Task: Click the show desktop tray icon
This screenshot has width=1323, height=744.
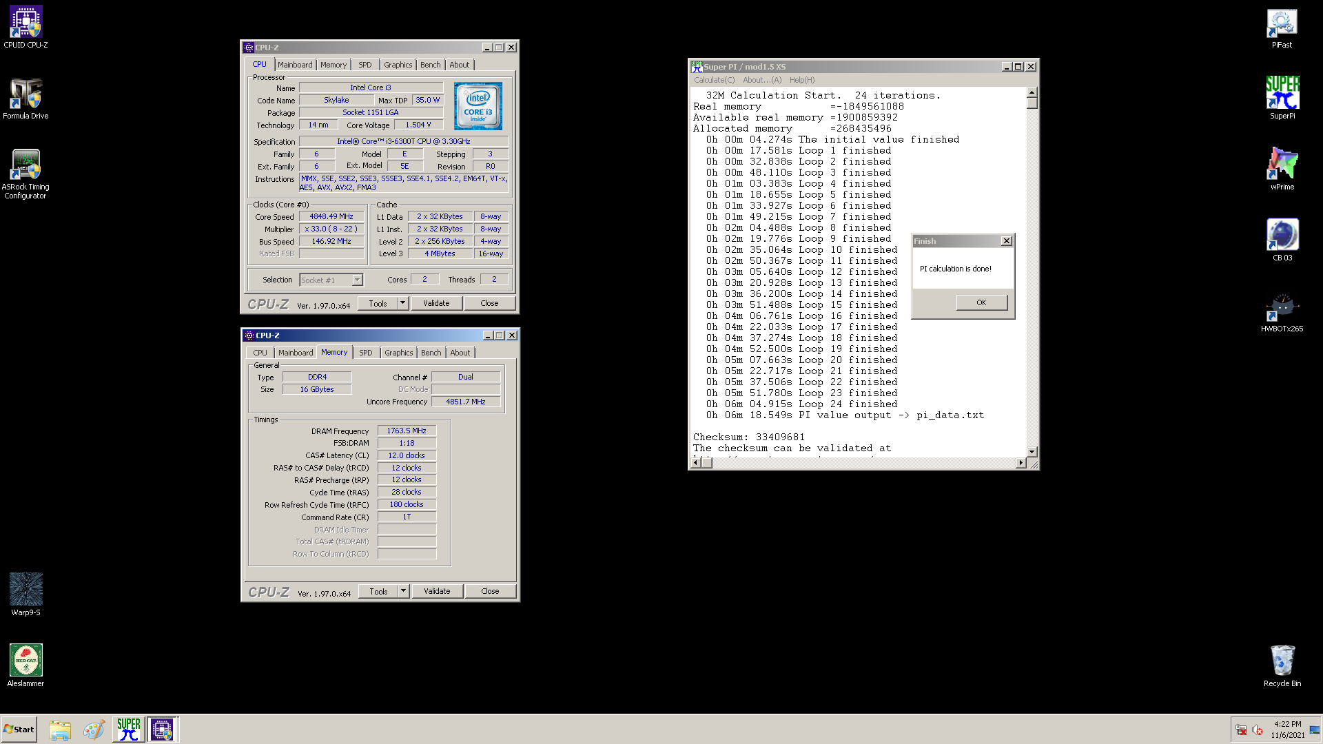Action: click(x=1315, y=730)
